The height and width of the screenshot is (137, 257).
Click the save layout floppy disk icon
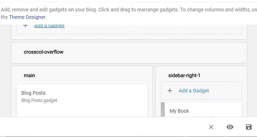pos(249,127)
